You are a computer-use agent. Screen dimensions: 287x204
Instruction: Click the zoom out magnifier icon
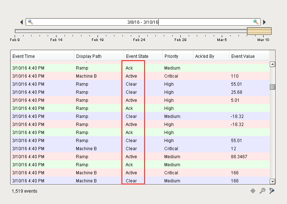30,22
